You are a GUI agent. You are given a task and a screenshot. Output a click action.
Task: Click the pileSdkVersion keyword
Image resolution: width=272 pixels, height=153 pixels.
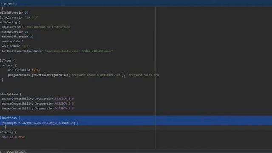point(11,13)
